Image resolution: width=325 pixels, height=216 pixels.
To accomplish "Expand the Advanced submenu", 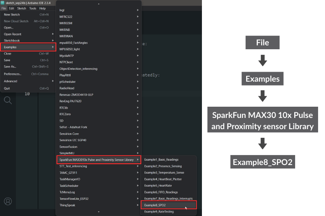I will 28,81.
